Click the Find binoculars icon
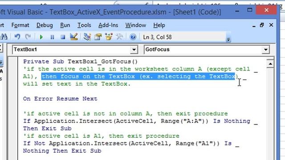 click(x=4, y=37)
